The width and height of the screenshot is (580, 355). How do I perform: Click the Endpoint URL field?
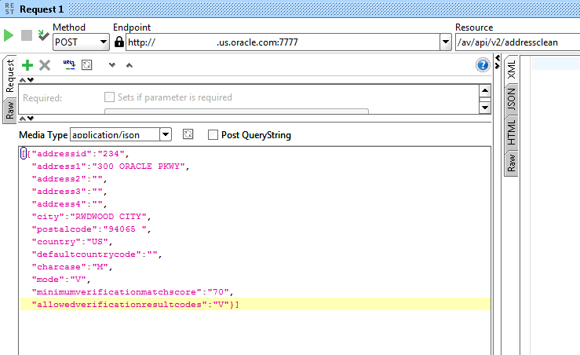point(283,42)
